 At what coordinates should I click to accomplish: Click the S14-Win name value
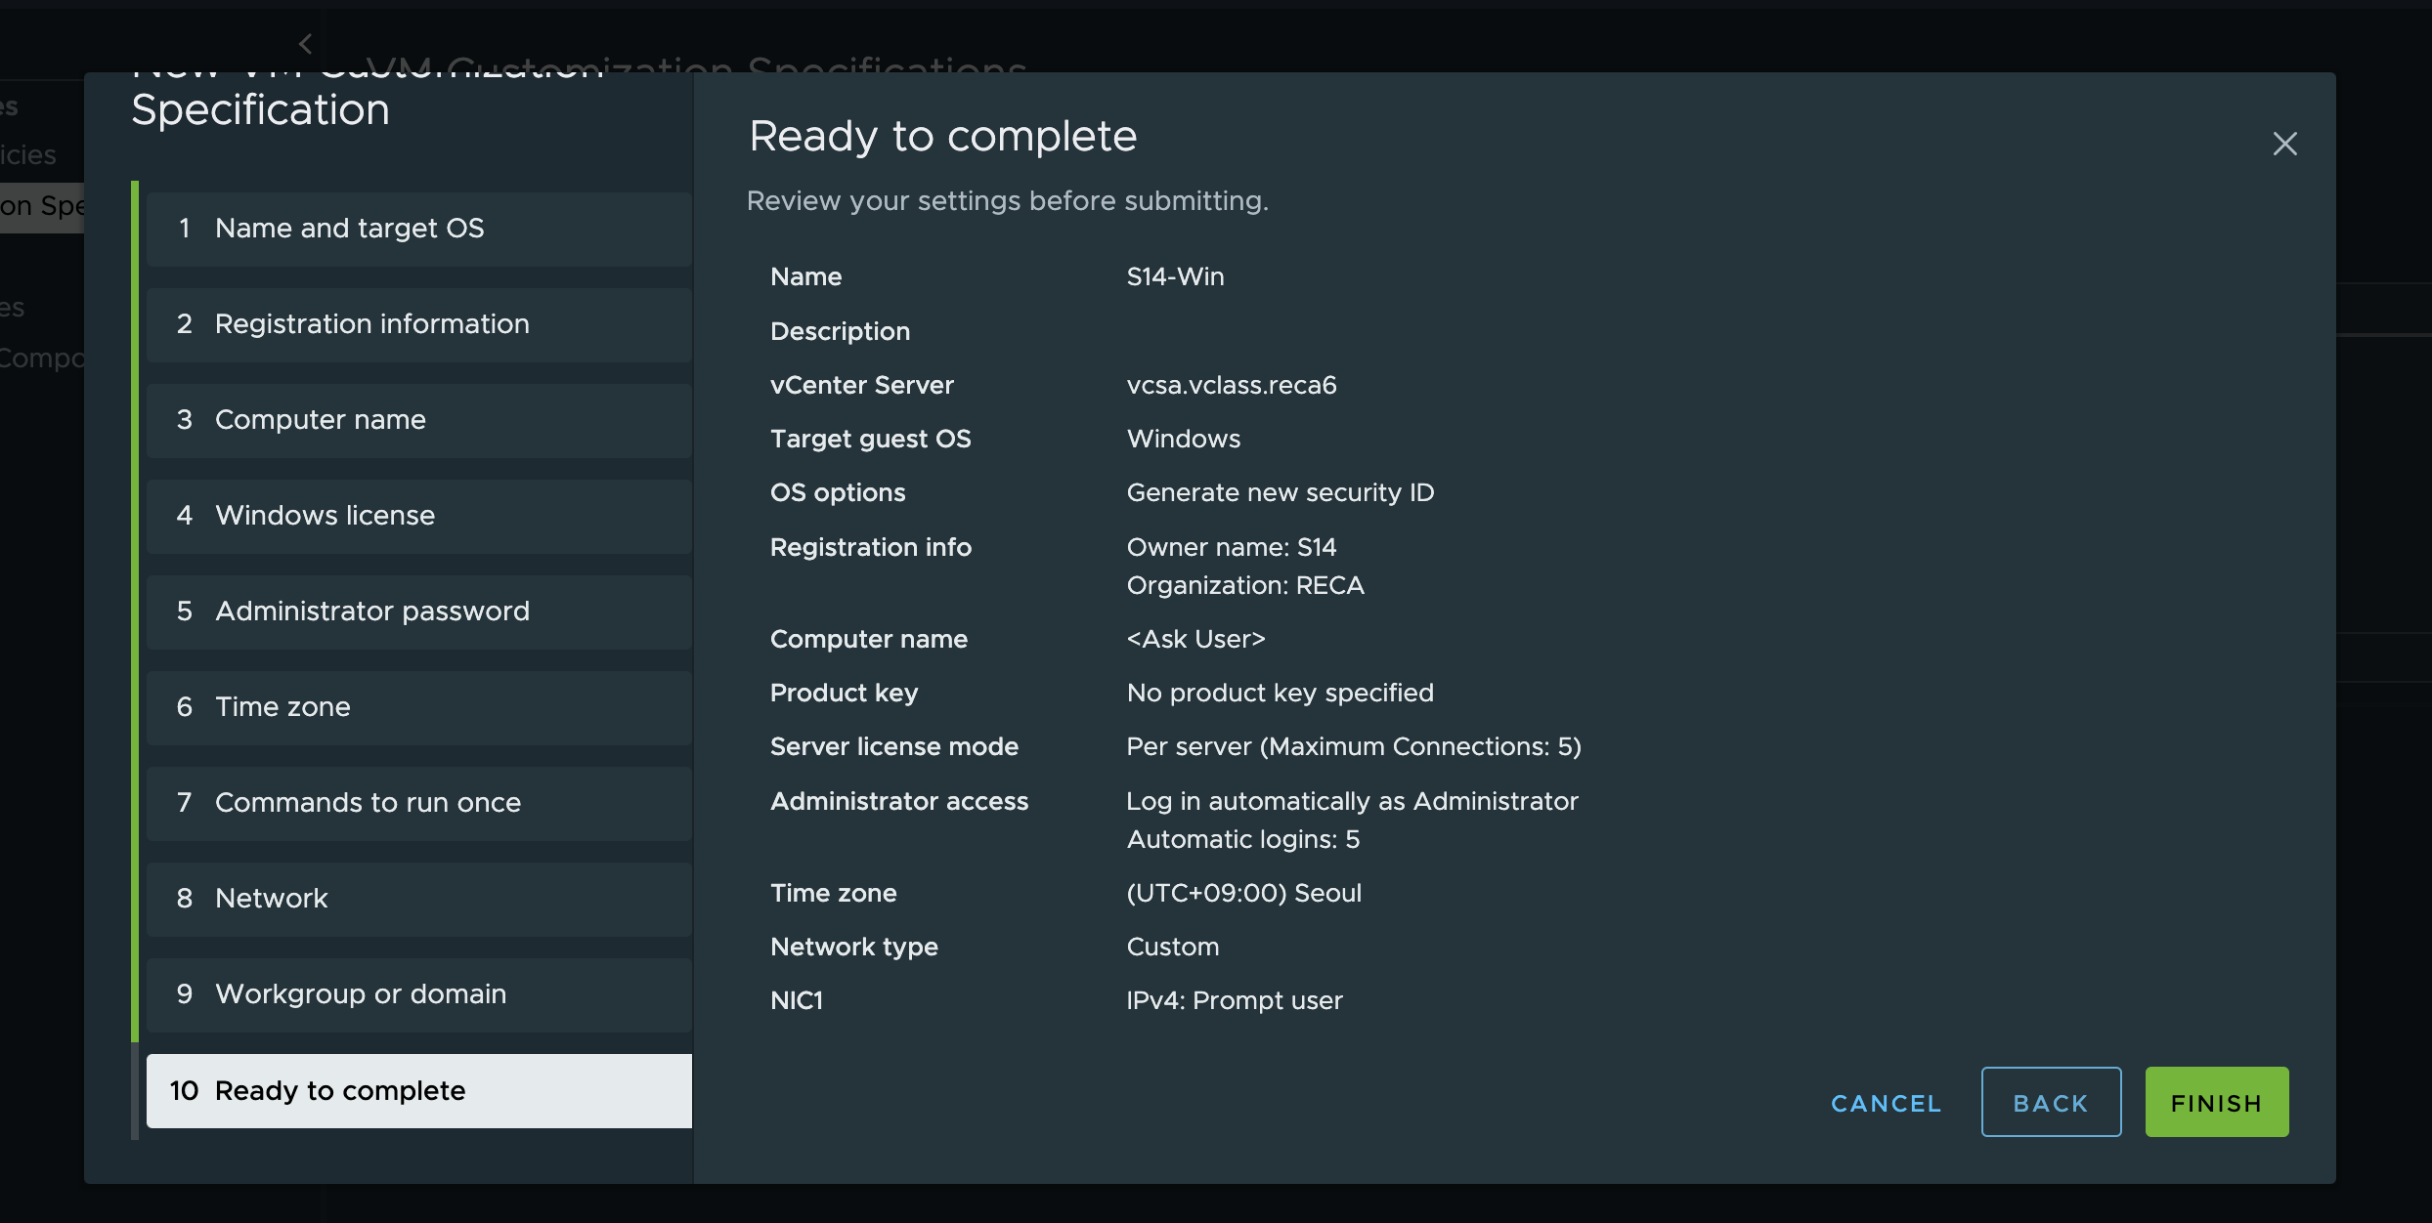[1175, 276]
